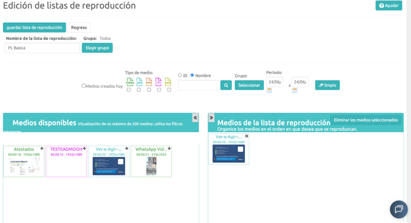The image size is (411, 223).
Task: Click the Elegir grupo button
Action: 98,48
